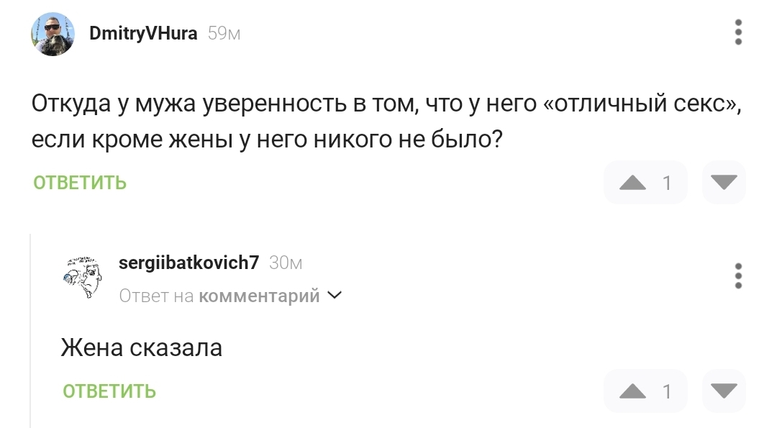Click the 59м timestamp on DmitryVHura's comment

tap(224, 33)
